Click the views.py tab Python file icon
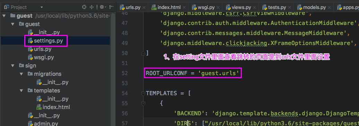 228,7
